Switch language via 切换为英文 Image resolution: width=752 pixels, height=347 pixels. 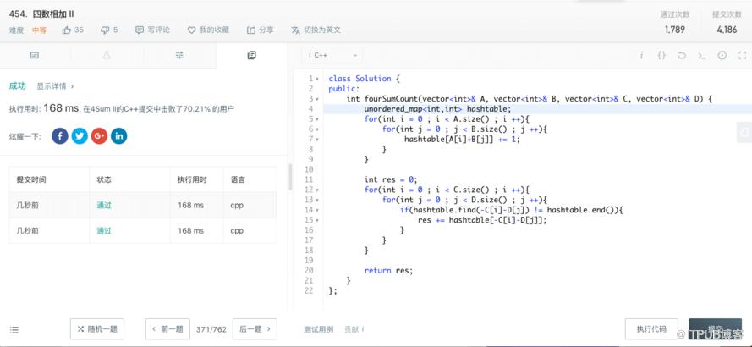(316, 30)
